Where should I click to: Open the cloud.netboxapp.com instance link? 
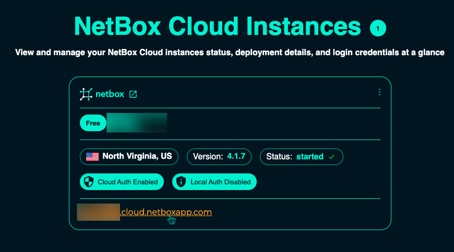click(x=166, y=212)
